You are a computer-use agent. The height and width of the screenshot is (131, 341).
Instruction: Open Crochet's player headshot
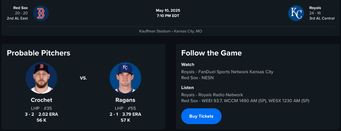(41, 78)
